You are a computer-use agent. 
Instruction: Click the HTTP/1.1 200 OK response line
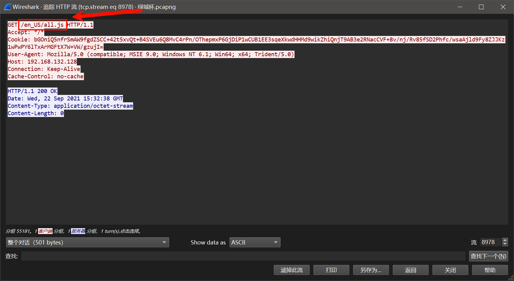[x=32, y=91]
